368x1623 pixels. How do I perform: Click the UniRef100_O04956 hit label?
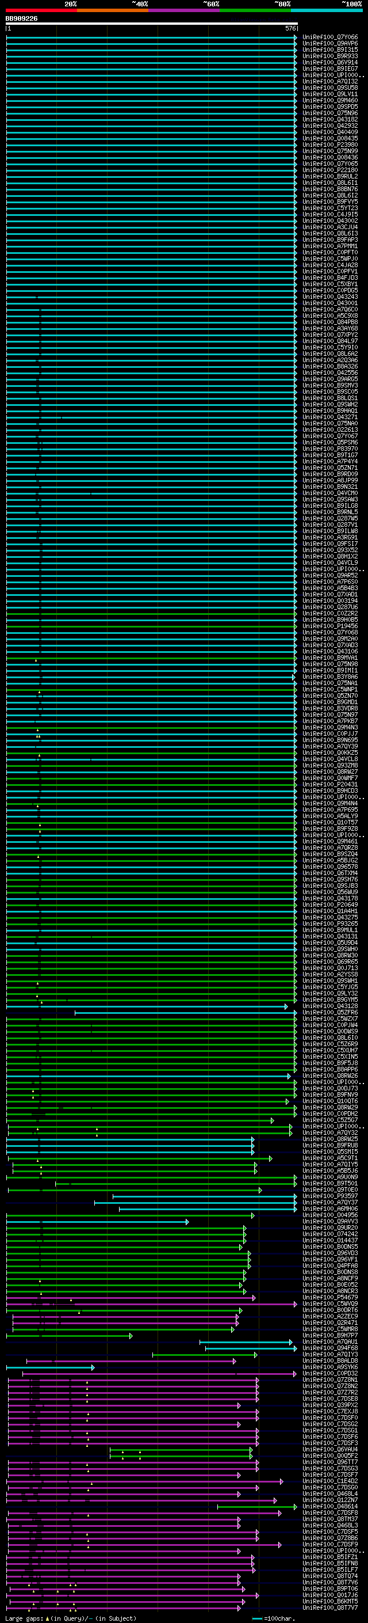click(329, 1215)
